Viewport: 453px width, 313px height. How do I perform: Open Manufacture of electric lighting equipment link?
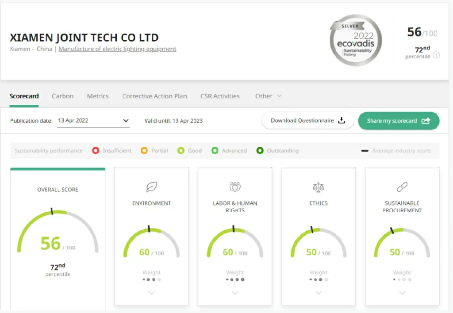[x=117, y=49]
